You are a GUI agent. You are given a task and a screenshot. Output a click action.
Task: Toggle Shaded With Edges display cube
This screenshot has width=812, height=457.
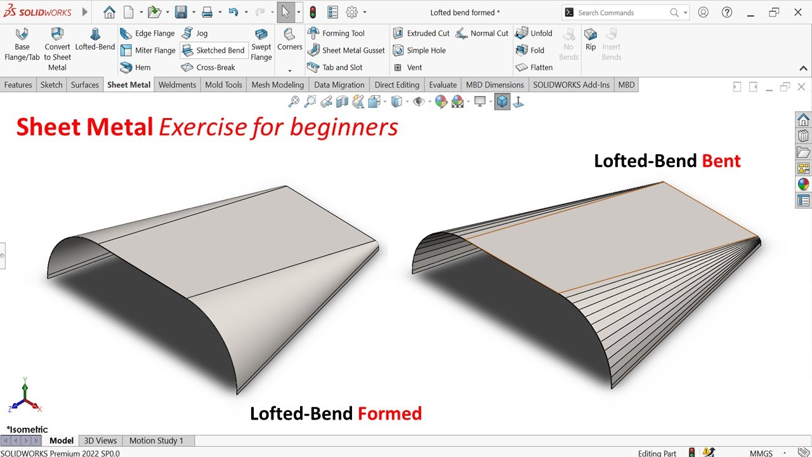502,101
